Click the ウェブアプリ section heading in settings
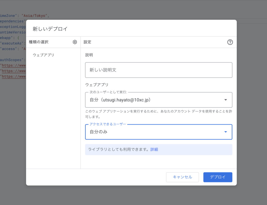 point(97,85)
